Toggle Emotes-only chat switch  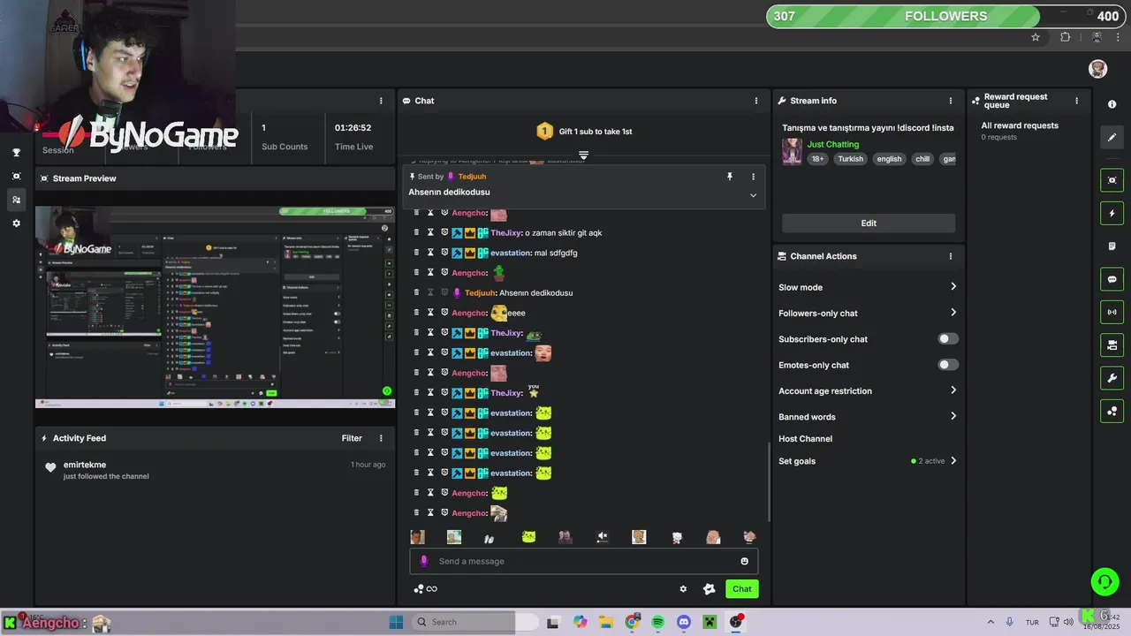(x=947, y=365)
